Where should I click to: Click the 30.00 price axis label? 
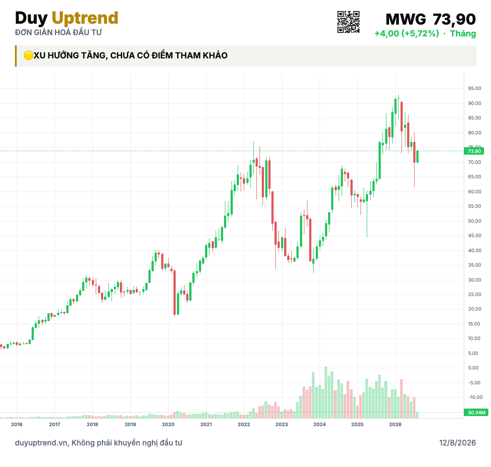coord(474,280)
